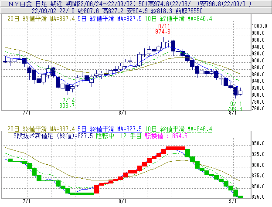Click the tall red reversal block in lower chart
Viewport: 272px width, 207px height.
click(x=97, y=189)
